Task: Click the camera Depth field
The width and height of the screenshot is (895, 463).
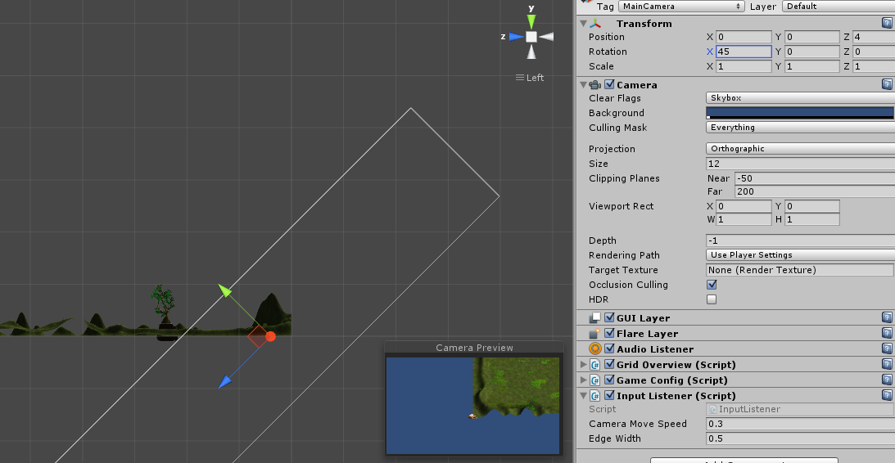Action: pyautogui.click(x=800, y=240)
